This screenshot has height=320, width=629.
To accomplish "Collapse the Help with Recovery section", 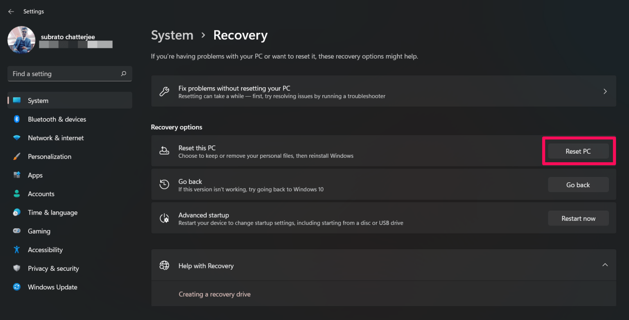I will (x=605, y=265).
